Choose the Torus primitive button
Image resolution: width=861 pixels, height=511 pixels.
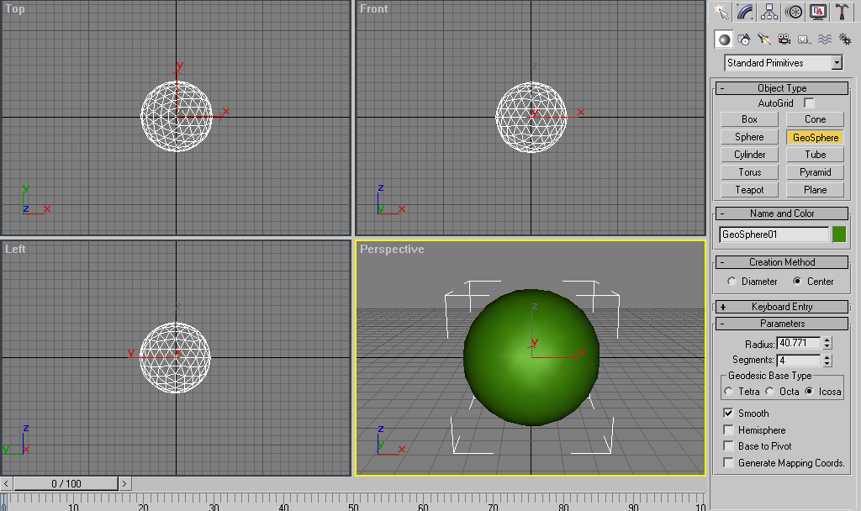pos(749,171)
